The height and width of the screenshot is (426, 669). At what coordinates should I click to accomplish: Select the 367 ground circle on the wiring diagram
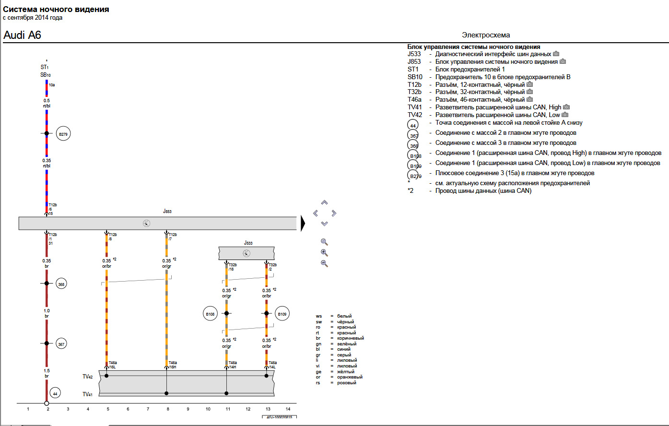coord(61,344)
